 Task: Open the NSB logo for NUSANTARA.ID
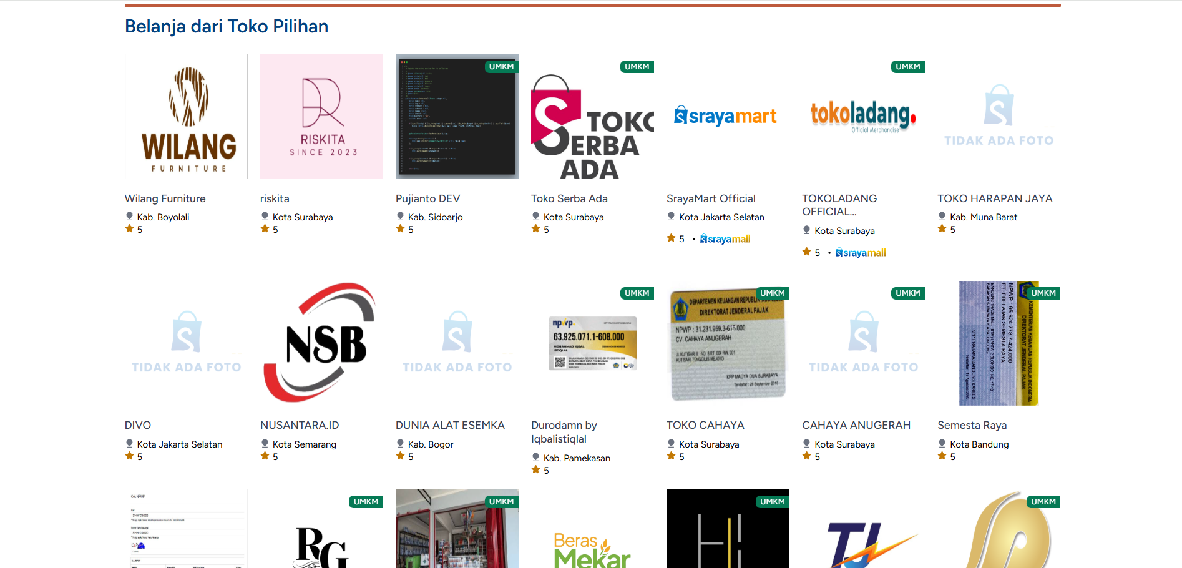click(x=321, y=343)
